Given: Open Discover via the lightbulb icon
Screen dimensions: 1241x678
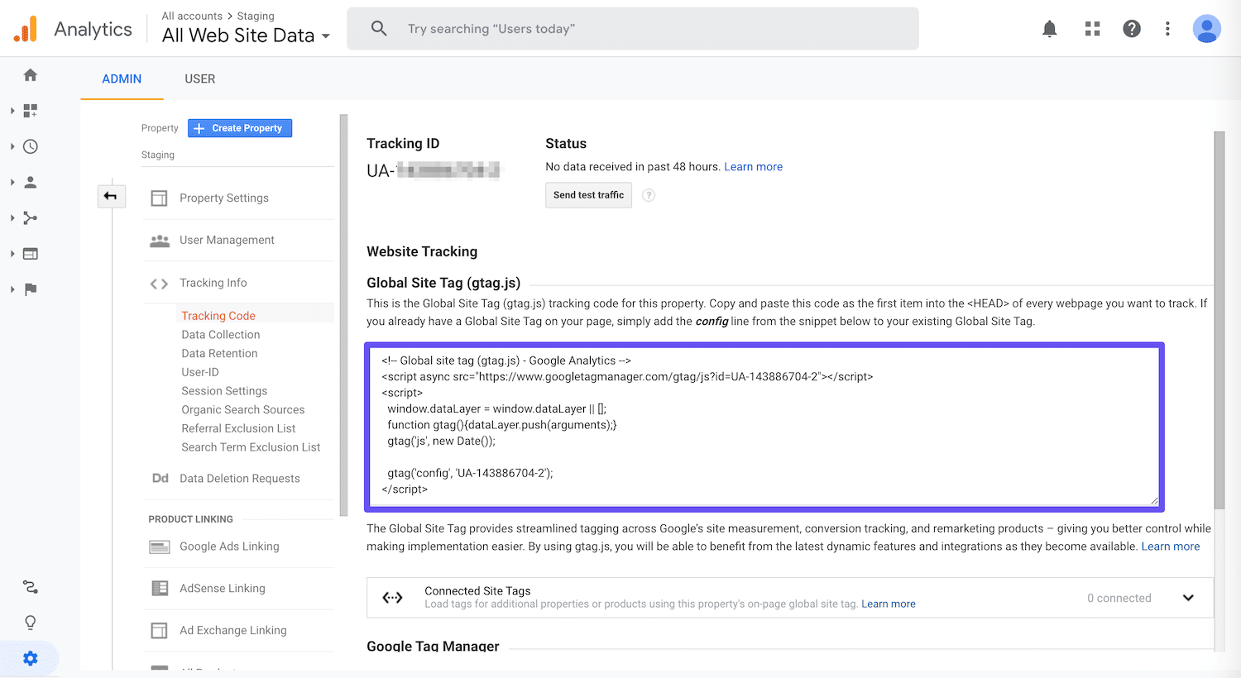Looking at the screenshot, I should coord(30,623).
